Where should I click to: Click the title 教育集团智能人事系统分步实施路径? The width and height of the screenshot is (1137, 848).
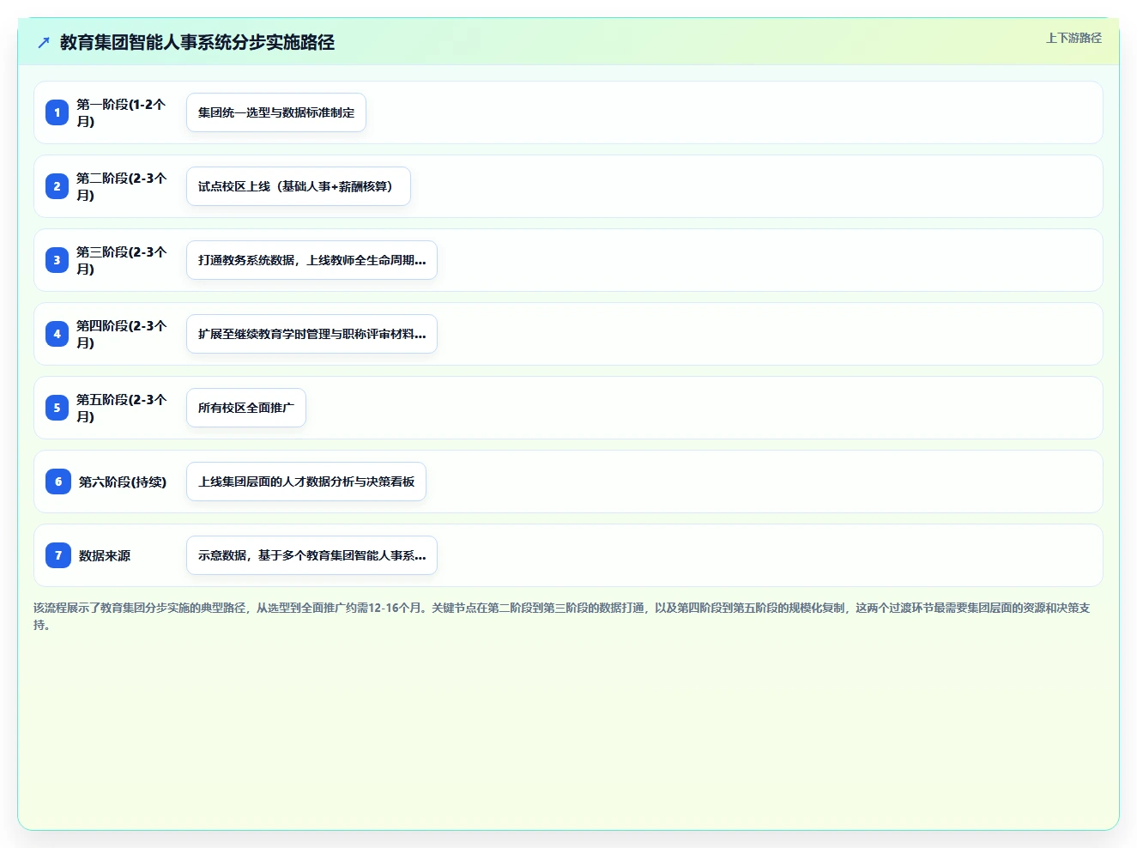(197, 42)
